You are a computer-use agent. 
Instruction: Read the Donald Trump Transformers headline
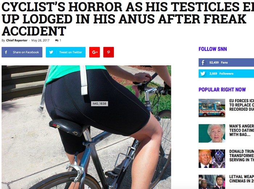242,156
